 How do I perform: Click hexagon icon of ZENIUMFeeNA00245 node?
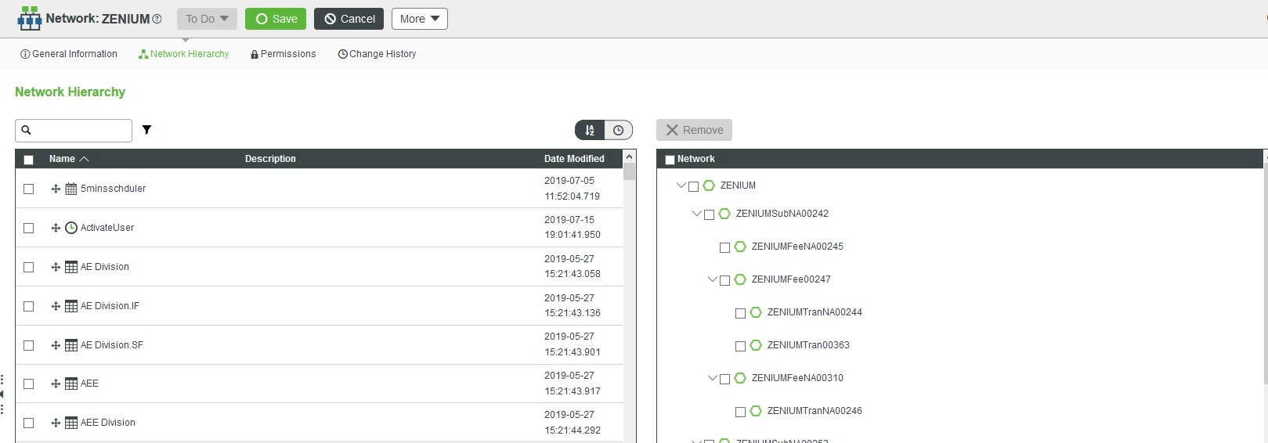tap(740, 247)
